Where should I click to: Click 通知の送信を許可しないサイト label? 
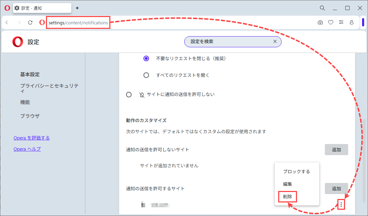tap(157, 150)
